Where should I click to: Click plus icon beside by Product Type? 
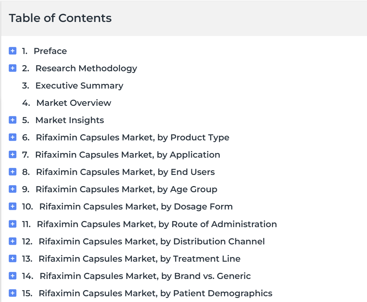click(13, 137)
